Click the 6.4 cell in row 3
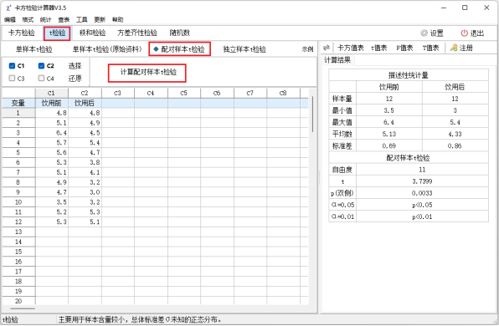This screenshot has height=326, width=499. tap(52, 133)
